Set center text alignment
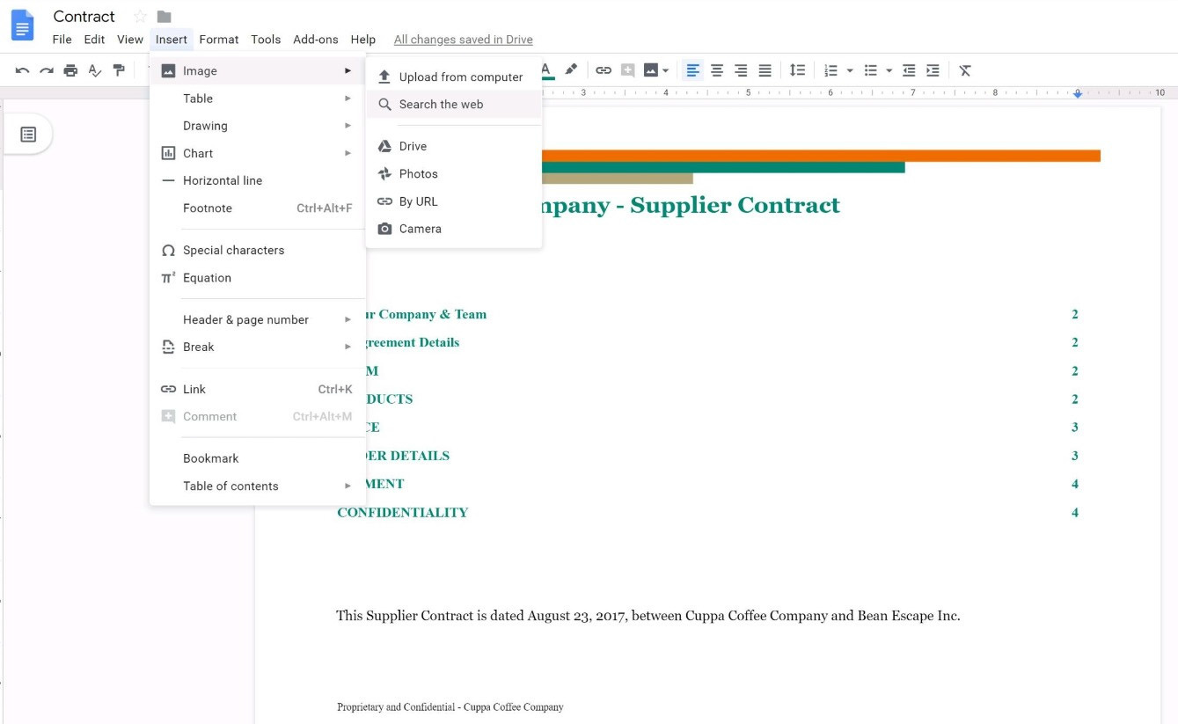Image resolution: width=1178 pixels, height=724 pixels. pyautogui.click(x=717, y=70)
